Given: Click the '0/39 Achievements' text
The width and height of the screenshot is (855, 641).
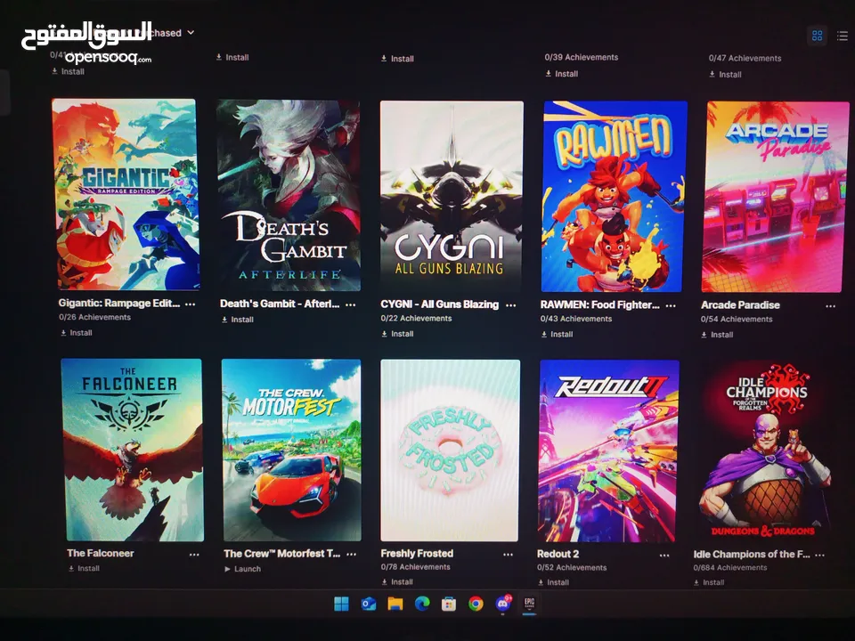Looking at the screenshot, I should click(582, 57).
